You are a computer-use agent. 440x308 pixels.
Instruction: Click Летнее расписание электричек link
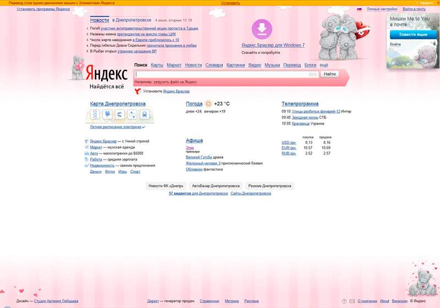(116, 127)
